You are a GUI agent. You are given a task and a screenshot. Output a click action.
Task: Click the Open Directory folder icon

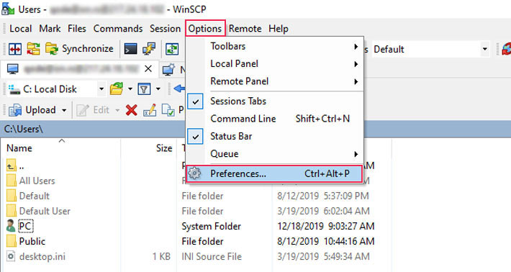coord(117,89)
